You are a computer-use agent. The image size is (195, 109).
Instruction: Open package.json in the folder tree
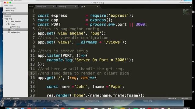tap(15, 32)
